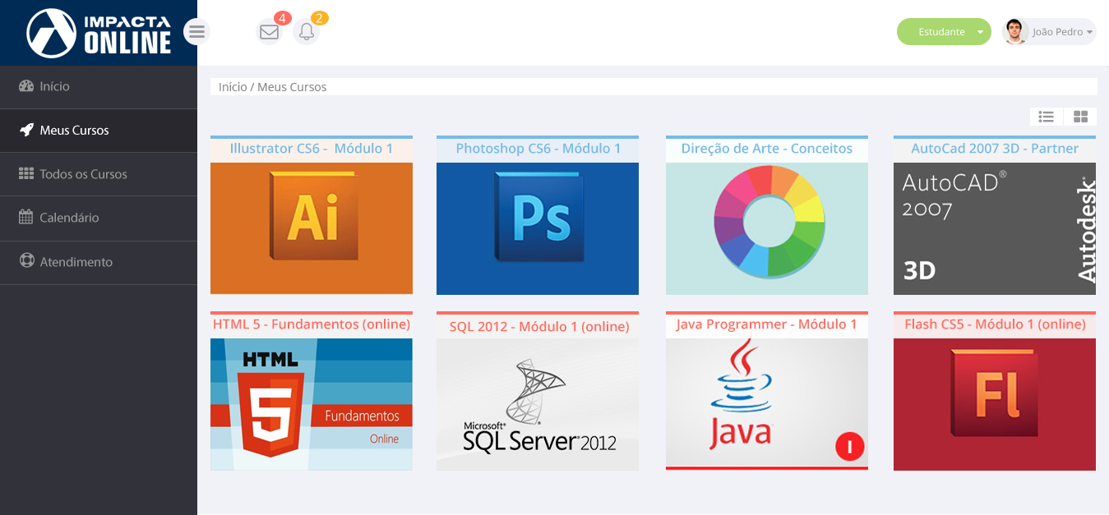The image size is (1109, 515).
Task: Click the Início dashboard icon
Action: click(26, 86)
